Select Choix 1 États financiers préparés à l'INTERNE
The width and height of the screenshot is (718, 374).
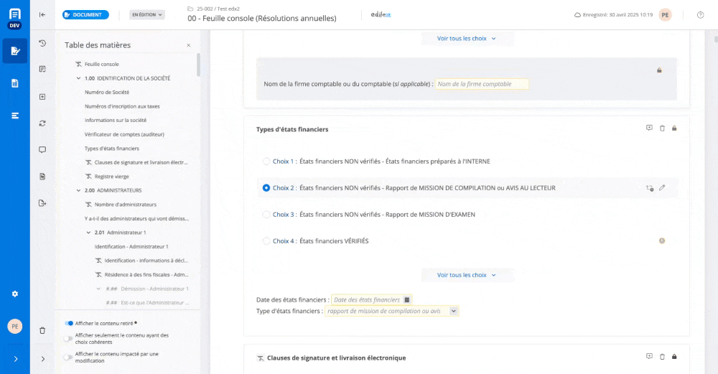[266, 162]
